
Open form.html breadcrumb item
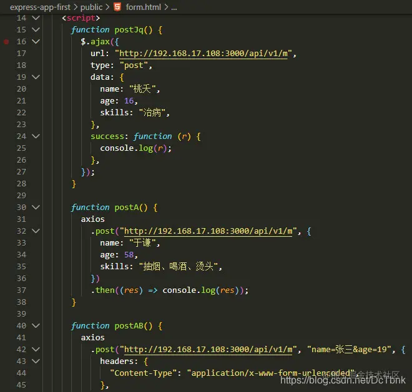tap(143, 7)
